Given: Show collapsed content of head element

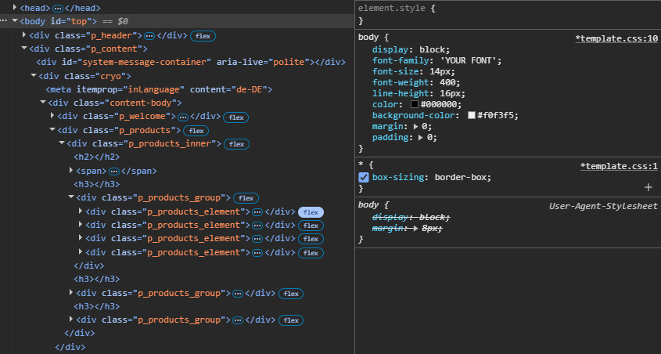Looking at the screenshot, I should tap(58, 9).
